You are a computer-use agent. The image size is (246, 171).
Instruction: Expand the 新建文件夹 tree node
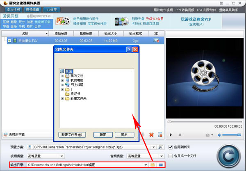62,98
